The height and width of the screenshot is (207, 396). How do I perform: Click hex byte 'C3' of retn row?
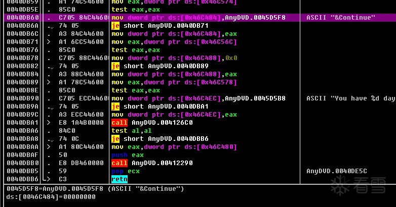pyautogui.click(x=63, y=179)
